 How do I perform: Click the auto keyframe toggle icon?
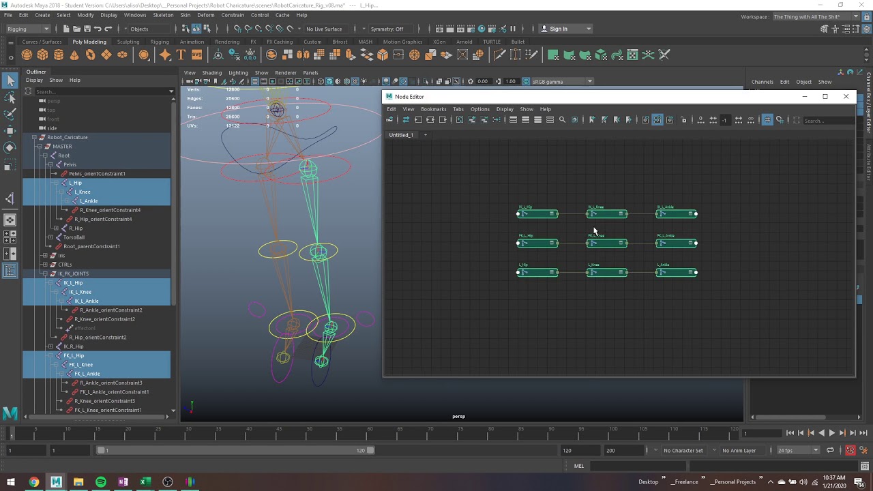[850, 450]
